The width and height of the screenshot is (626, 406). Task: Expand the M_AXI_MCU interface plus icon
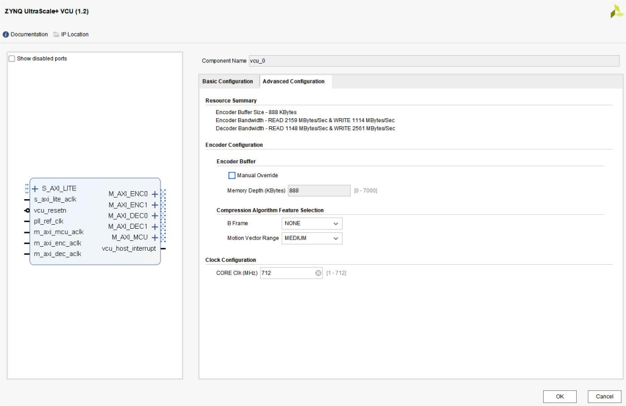[x=155, y=237]
